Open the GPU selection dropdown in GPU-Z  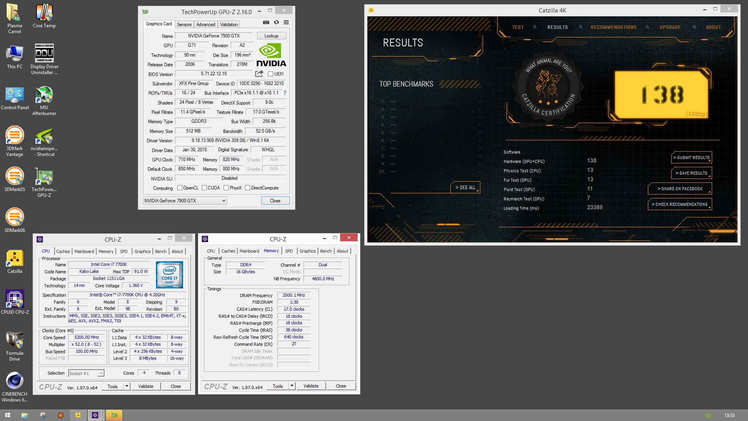[185, 200]
